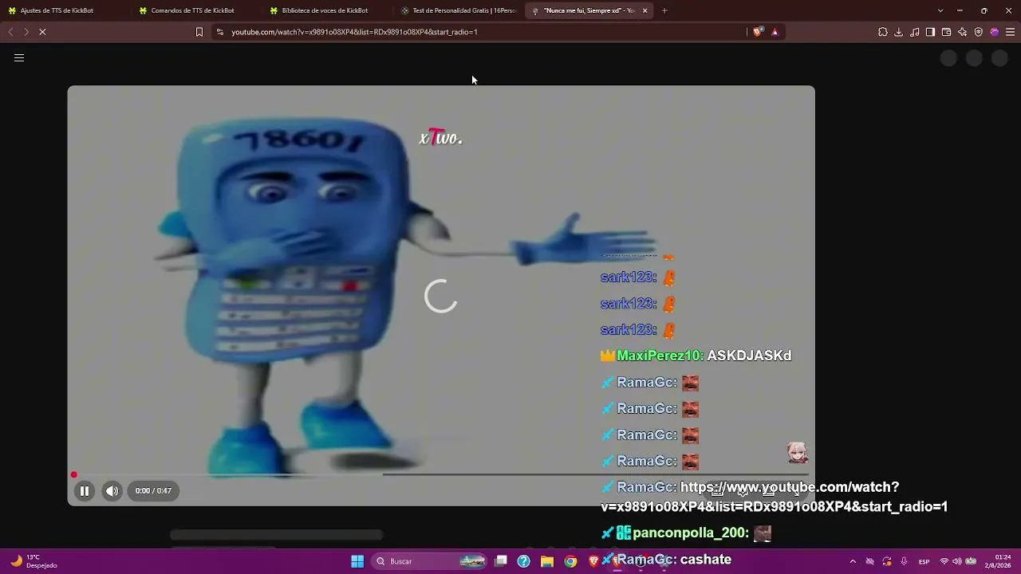Toggle the browser sidebar panel

930,32
